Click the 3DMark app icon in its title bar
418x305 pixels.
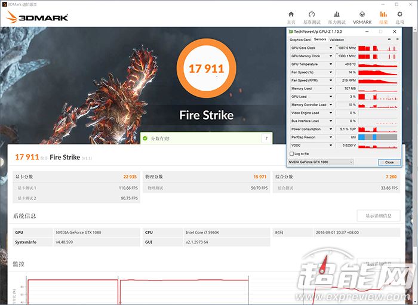click(x=4, y=4)
